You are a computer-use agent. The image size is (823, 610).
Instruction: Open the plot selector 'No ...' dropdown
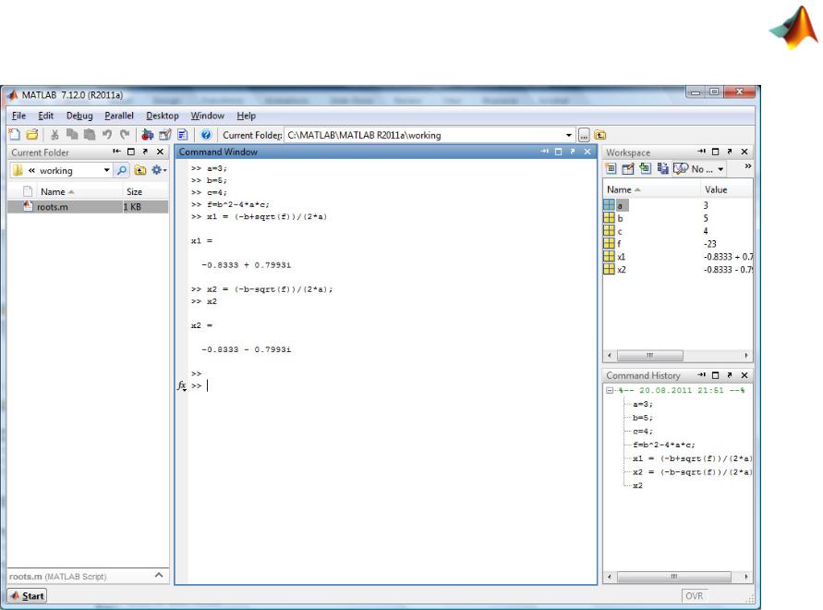coord(699,168)
